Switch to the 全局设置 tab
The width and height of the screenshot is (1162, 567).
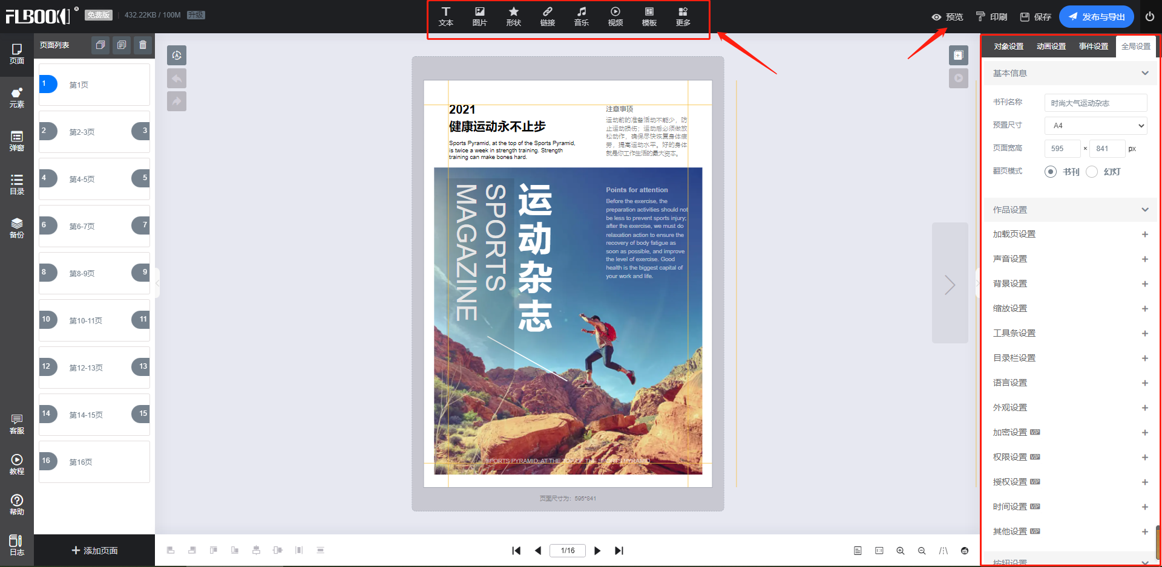pos(1136,47)
